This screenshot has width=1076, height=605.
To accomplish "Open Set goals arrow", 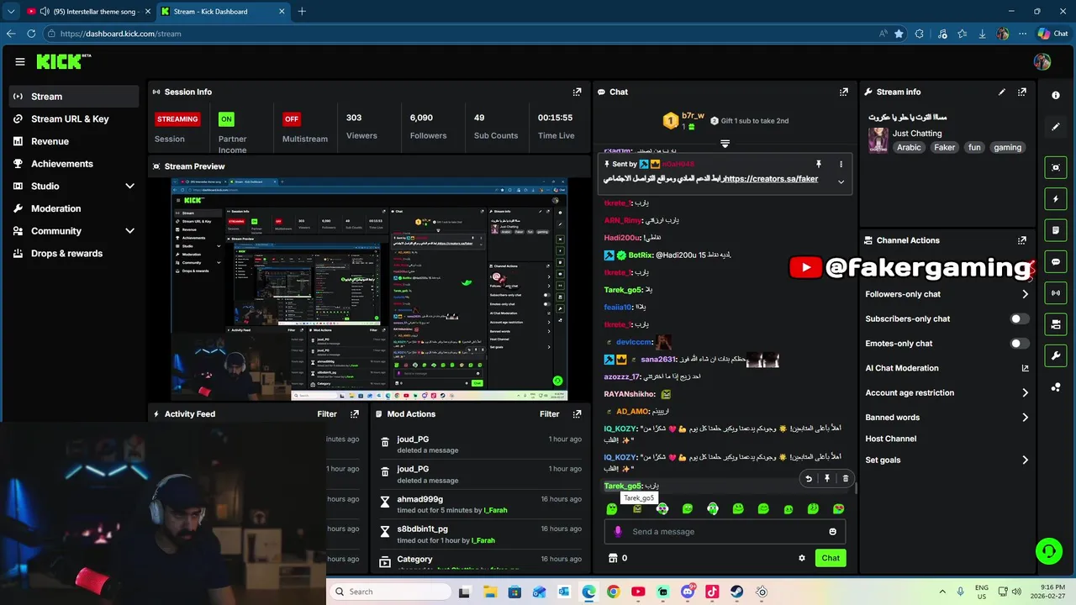I will (1025, 460).
